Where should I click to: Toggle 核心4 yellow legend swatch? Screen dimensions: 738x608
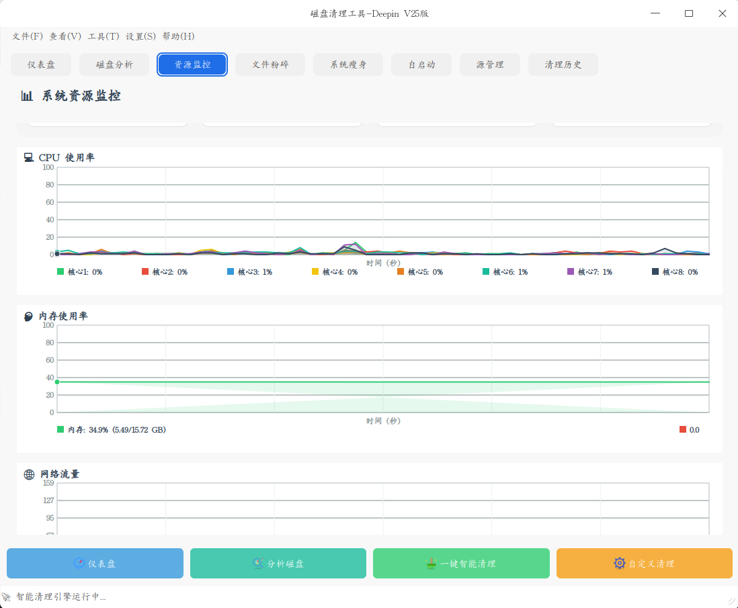pos(315,271)
